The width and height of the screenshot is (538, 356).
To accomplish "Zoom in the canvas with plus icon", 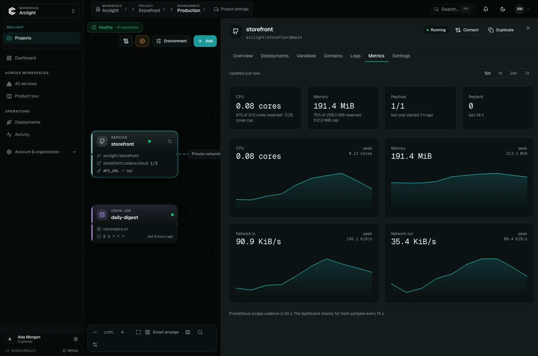I will click(122, 332).
